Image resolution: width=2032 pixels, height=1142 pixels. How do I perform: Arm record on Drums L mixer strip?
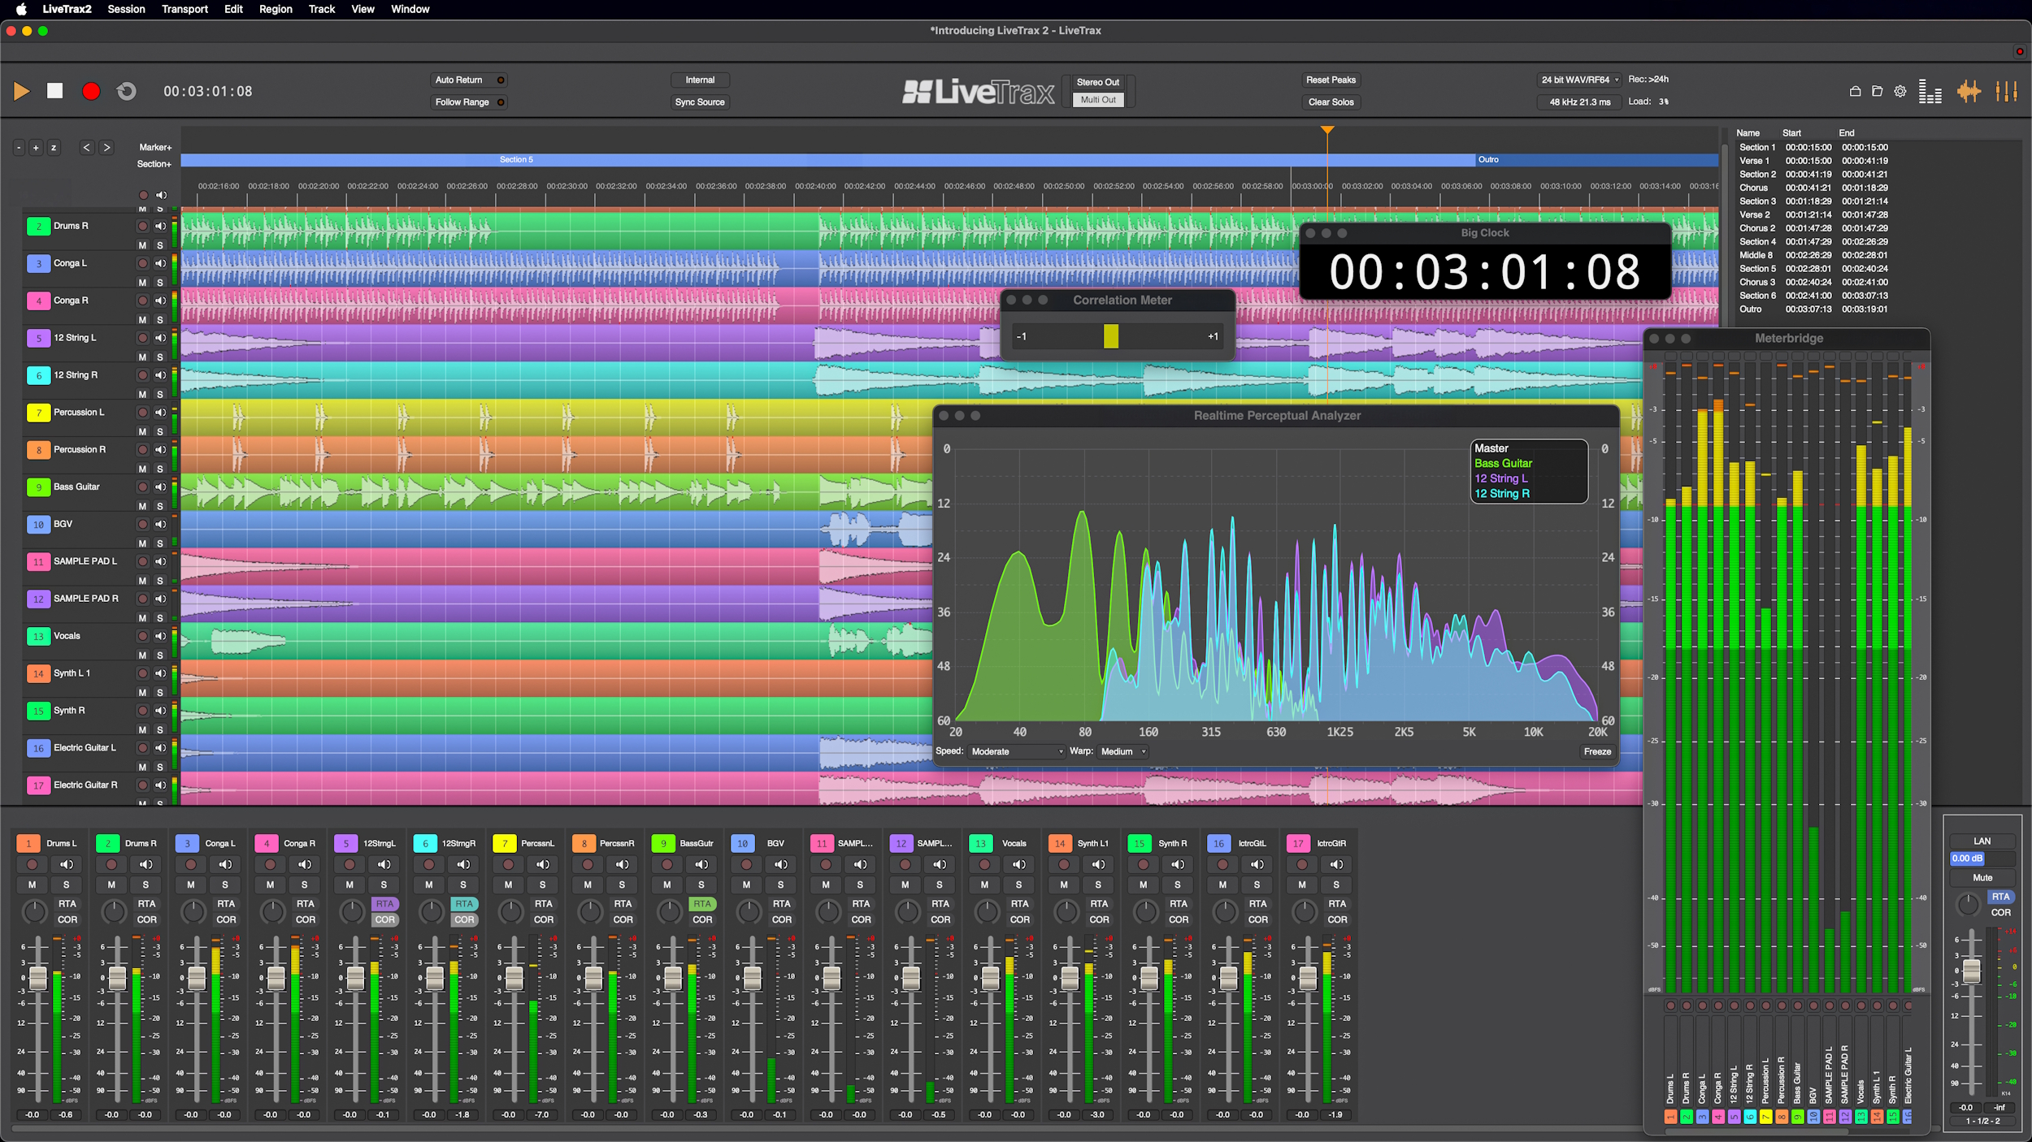pos(33,864)
